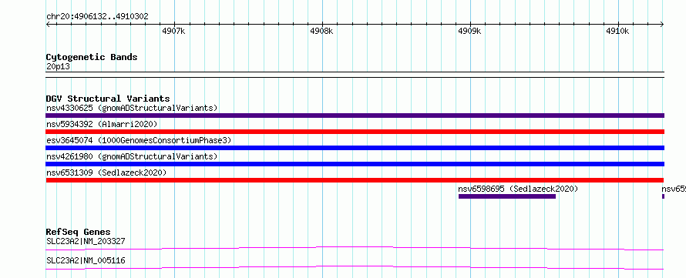
Task: Click the esv3645074 1000Genomes label
Action: pos(139,140)
